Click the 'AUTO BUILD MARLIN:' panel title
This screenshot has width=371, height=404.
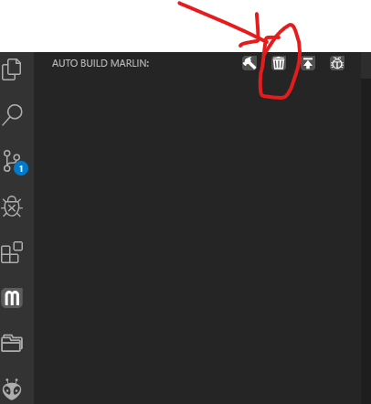[101, 63]
